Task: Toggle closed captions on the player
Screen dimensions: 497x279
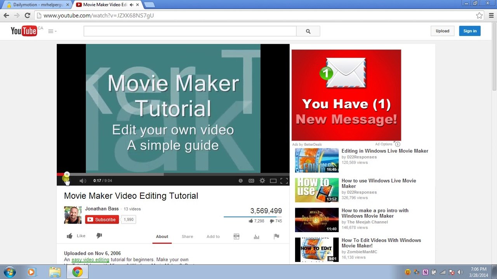Action: click(x=251, y=181)
